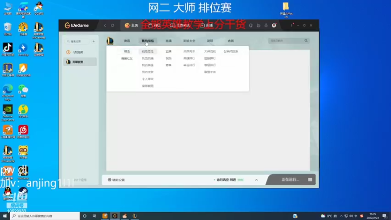Click the shield icon in WeGame header
391x220 pixels.
coord(251,25)
